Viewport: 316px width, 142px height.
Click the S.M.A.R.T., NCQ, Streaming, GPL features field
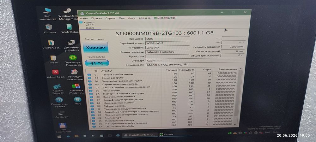194,65
